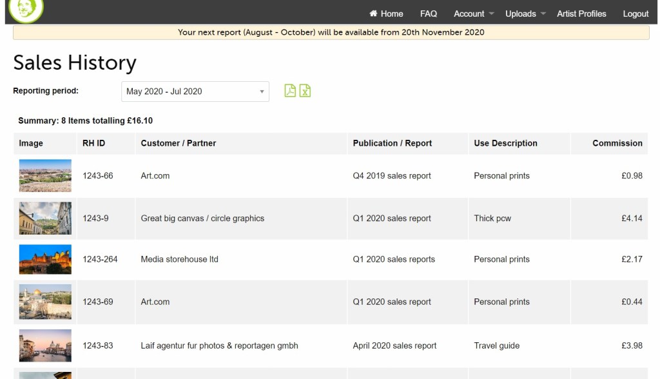Click the 1243-264 castle thumbnail

(x=45, y=260)
